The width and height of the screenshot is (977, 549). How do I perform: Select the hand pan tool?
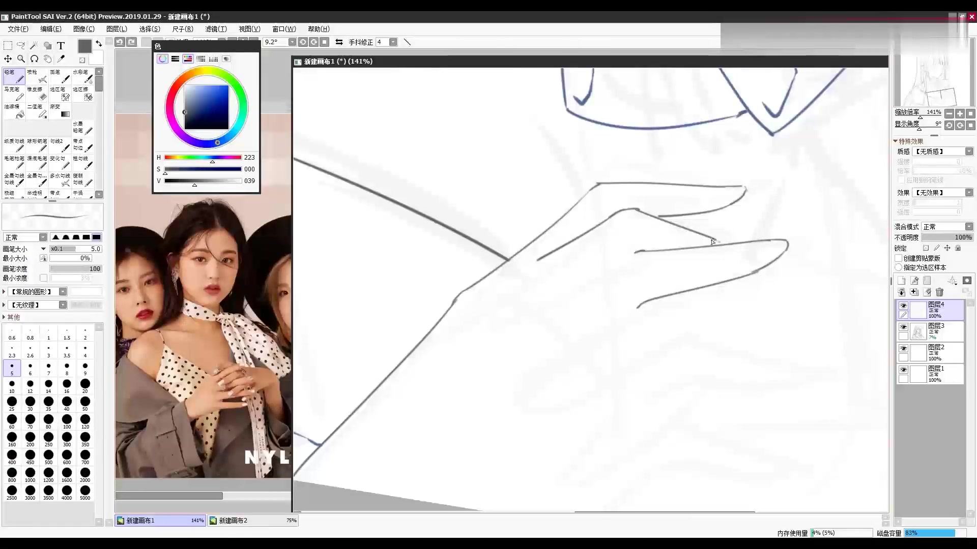point(47,58)
